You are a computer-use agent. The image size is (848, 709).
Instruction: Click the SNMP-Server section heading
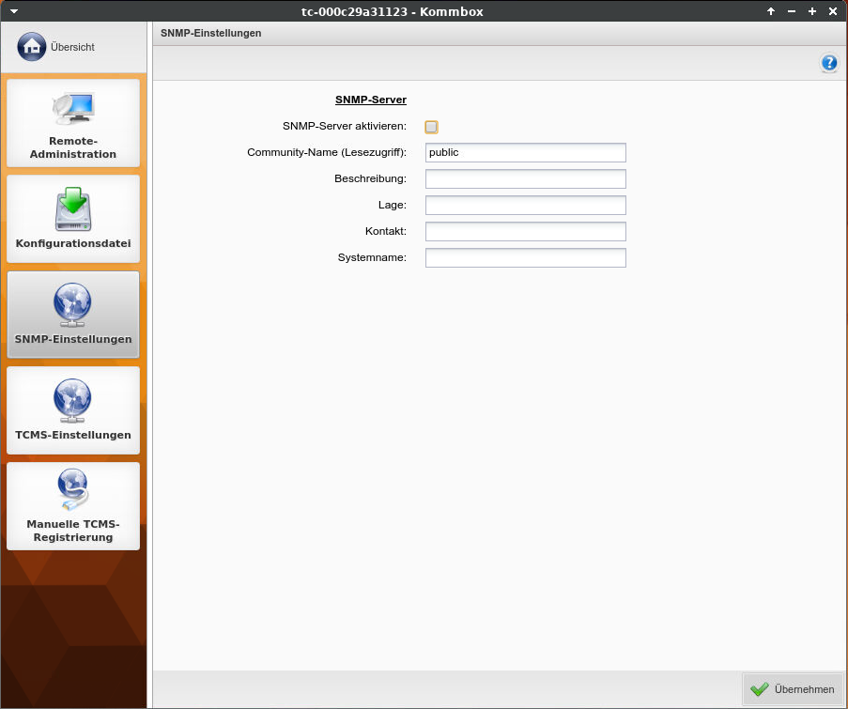370,100
